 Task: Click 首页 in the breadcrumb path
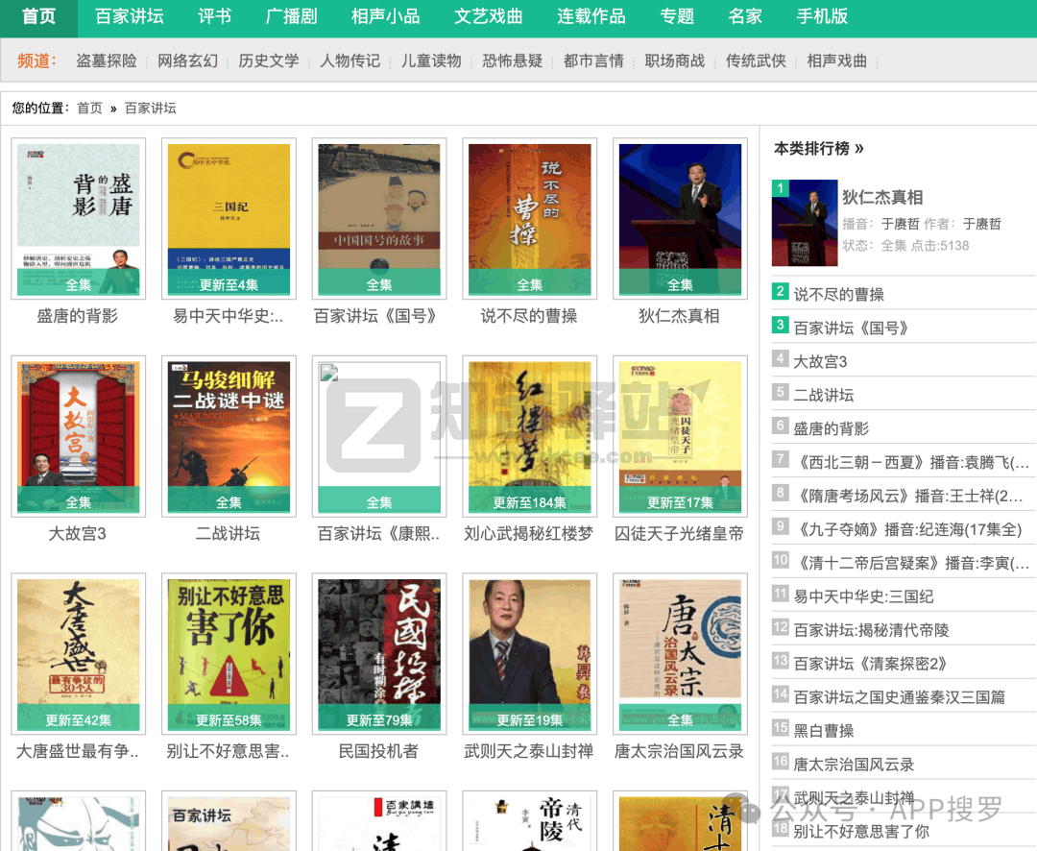click(x=88, y=108)
